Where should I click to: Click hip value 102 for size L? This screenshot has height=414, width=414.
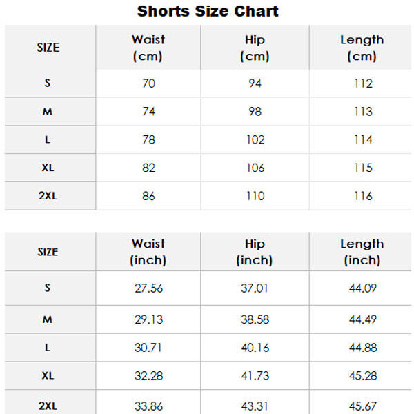[255, 139]
